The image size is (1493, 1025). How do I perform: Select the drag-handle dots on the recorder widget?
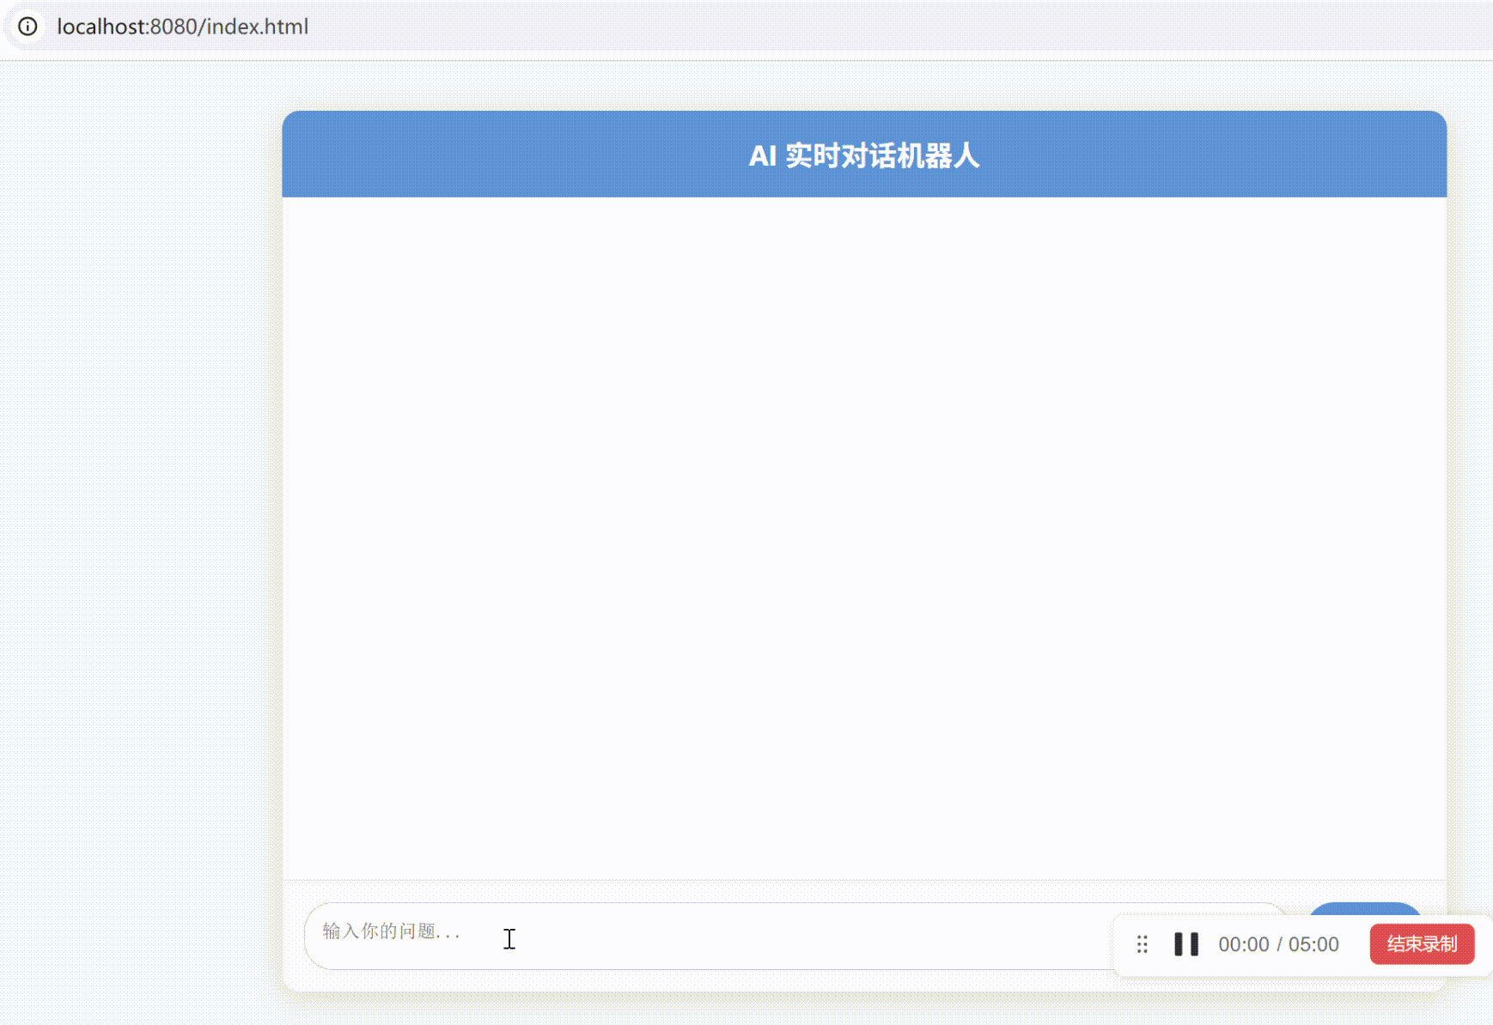(1142, 944)
